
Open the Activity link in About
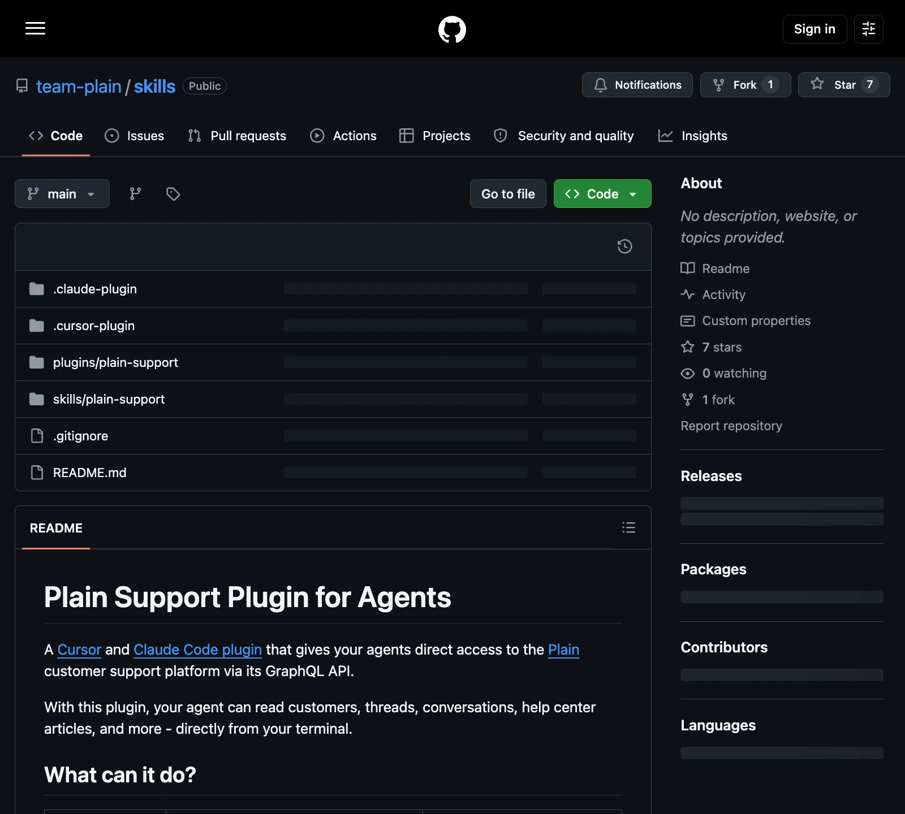click(x=713, y=295)
